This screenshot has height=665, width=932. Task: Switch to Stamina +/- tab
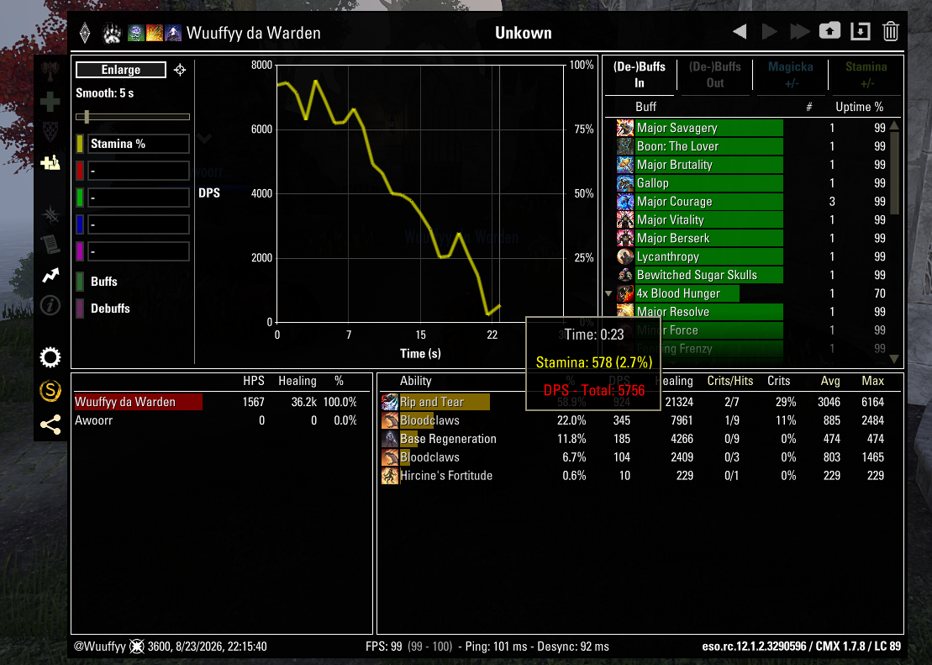866,75
